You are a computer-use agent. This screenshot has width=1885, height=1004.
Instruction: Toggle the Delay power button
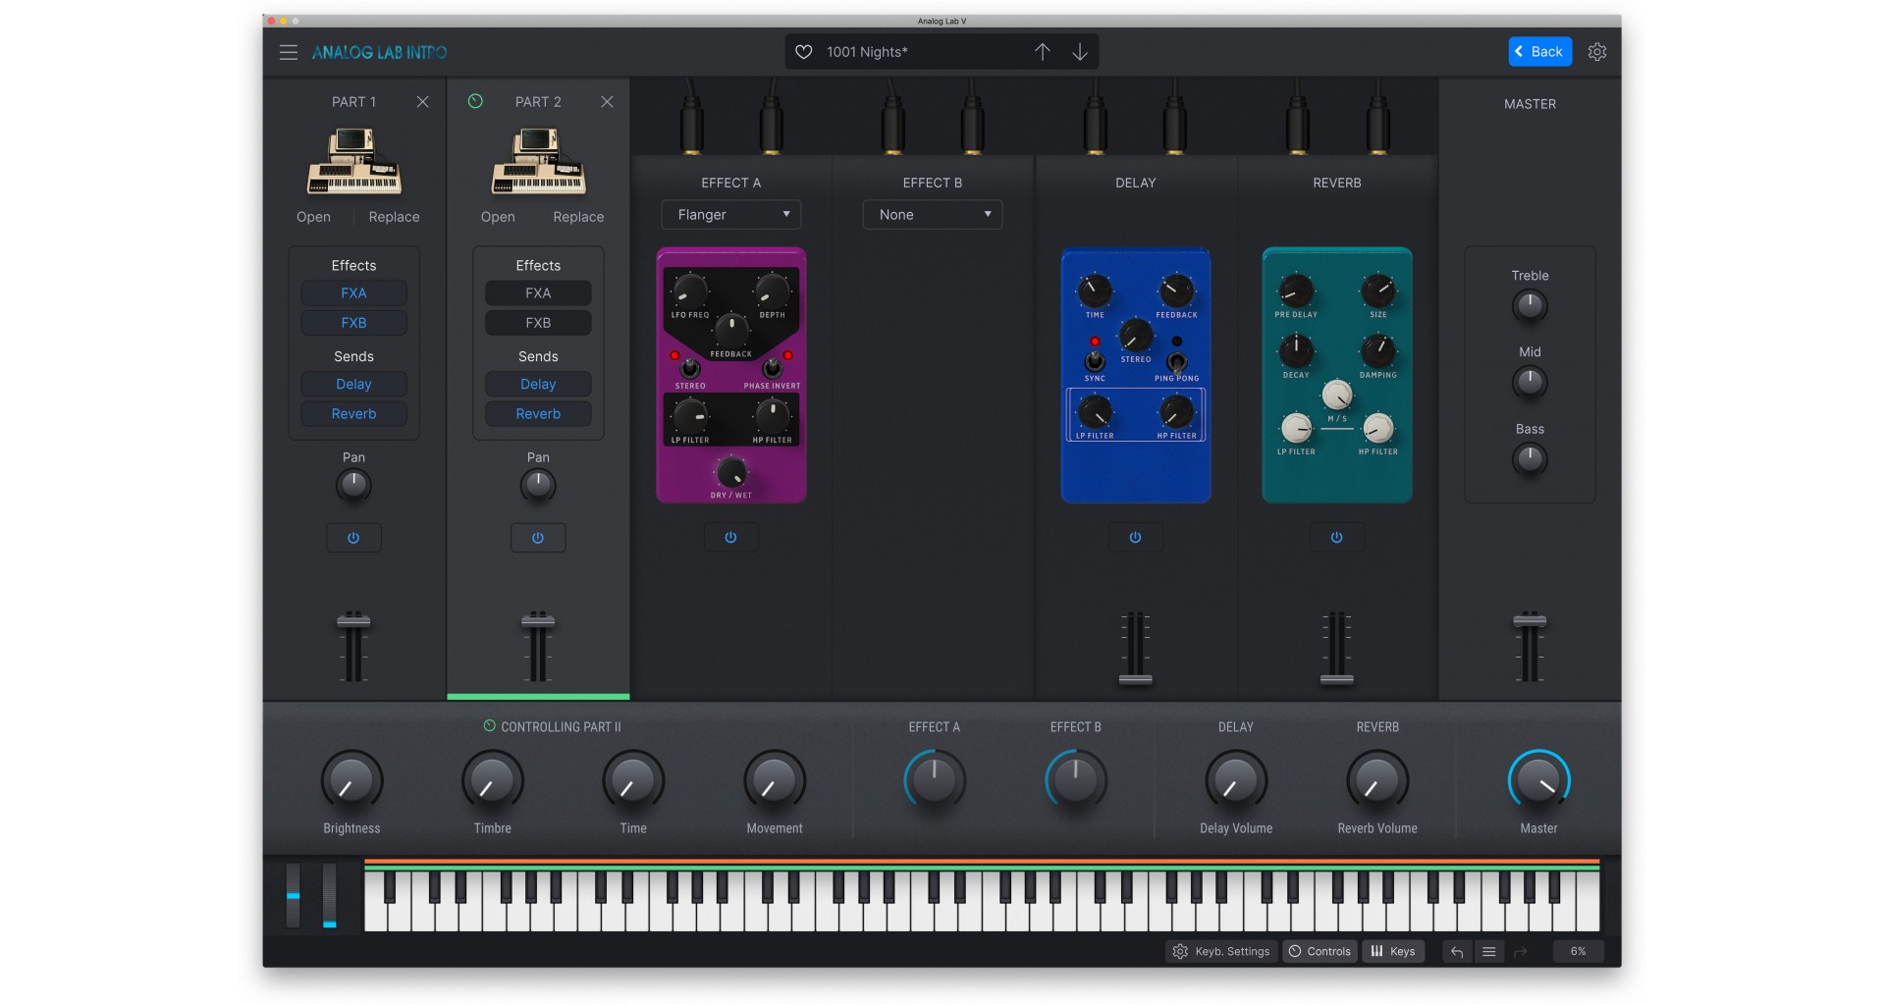(1135, 538)
